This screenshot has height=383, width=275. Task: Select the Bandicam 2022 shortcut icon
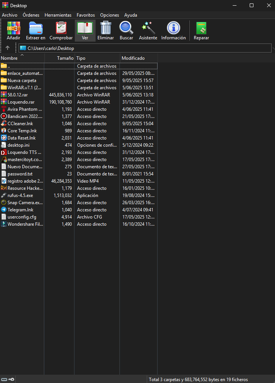click(x=4, y=116)
